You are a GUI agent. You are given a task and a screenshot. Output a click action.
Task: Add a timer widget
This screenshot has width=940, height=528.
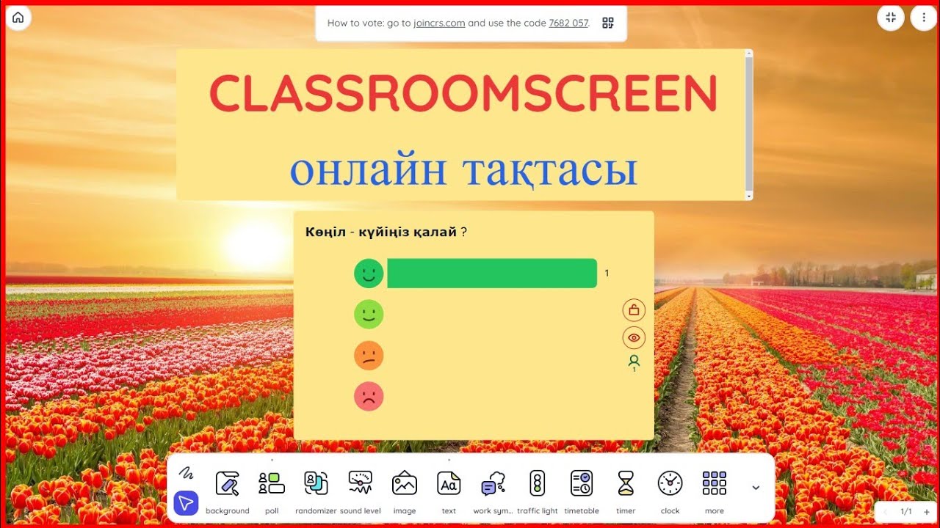click(x=626, y=492)
